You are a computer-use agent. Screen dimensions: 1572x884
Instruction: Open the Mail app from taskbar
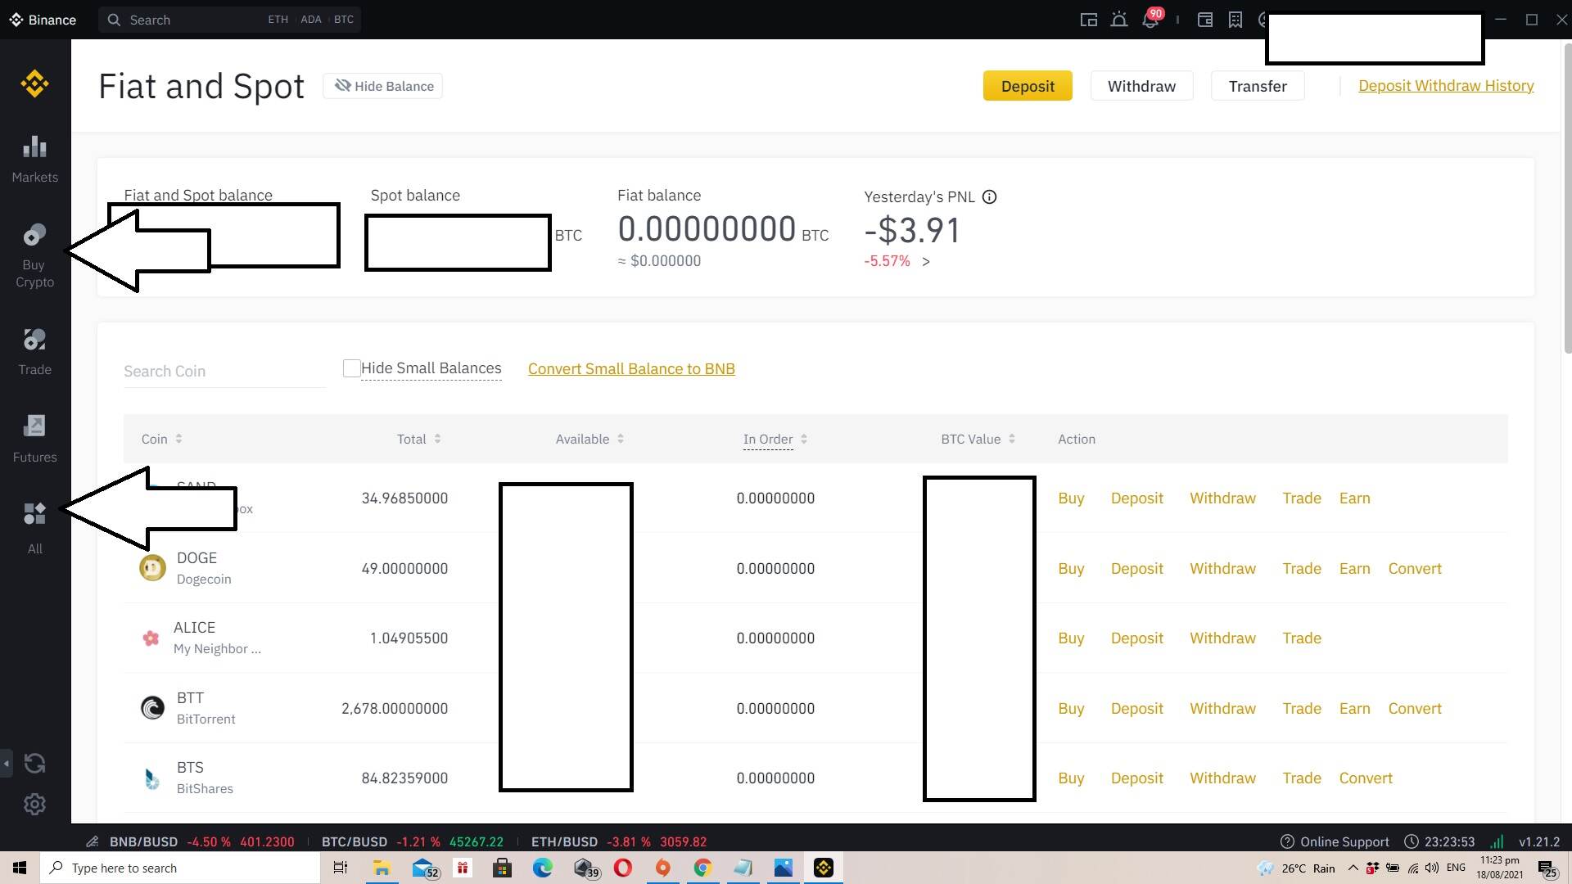(x=424, y=868)
